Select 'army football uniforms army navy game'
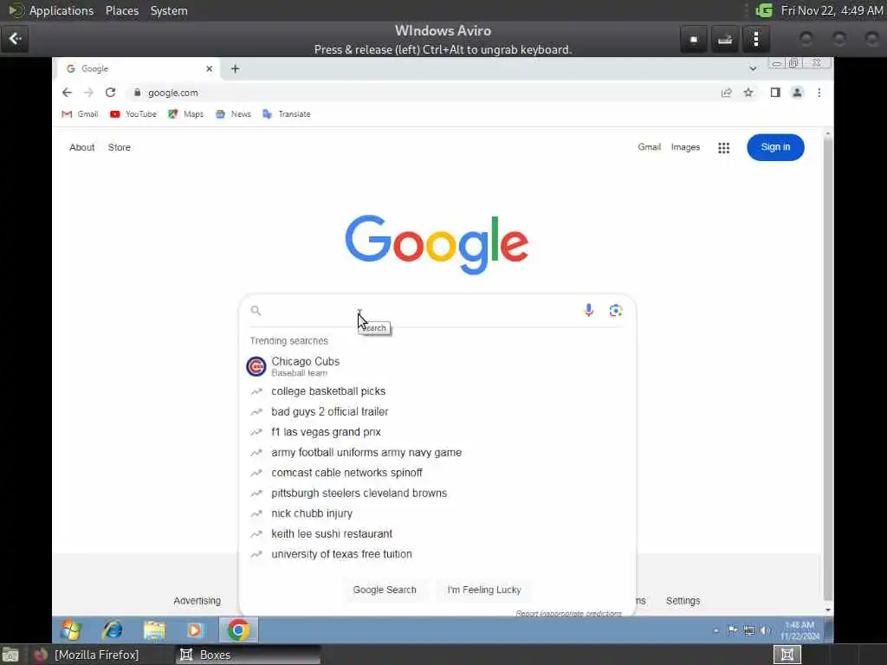 click(x=437, y=452)
